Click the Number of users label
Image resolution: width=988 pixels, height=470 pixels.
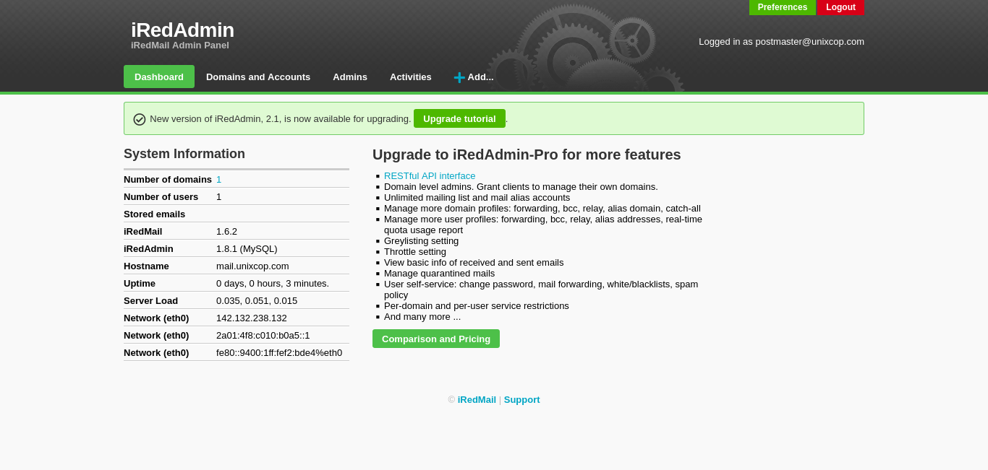[x=161, y=196]
